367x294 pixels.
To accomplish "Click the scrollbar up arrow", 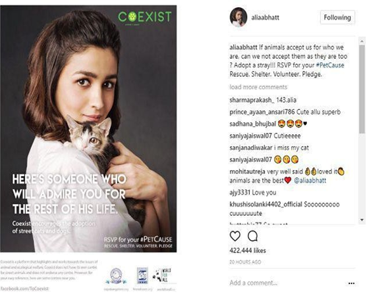I will (x=362, y=41).
